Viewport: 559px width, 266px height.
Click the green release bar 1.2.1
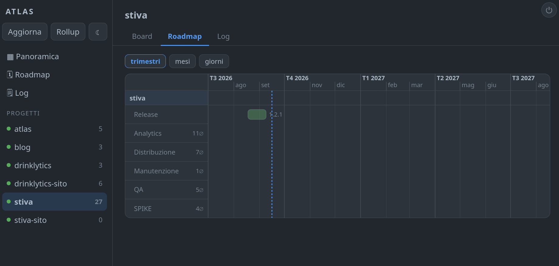pos(257,114)
